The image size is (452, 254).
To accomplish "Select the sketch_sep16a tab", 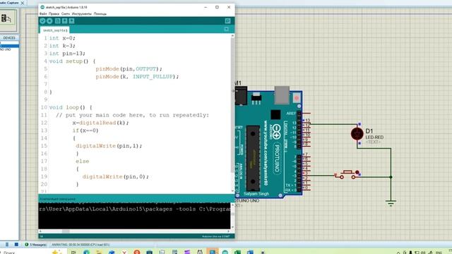I will 55,30.
